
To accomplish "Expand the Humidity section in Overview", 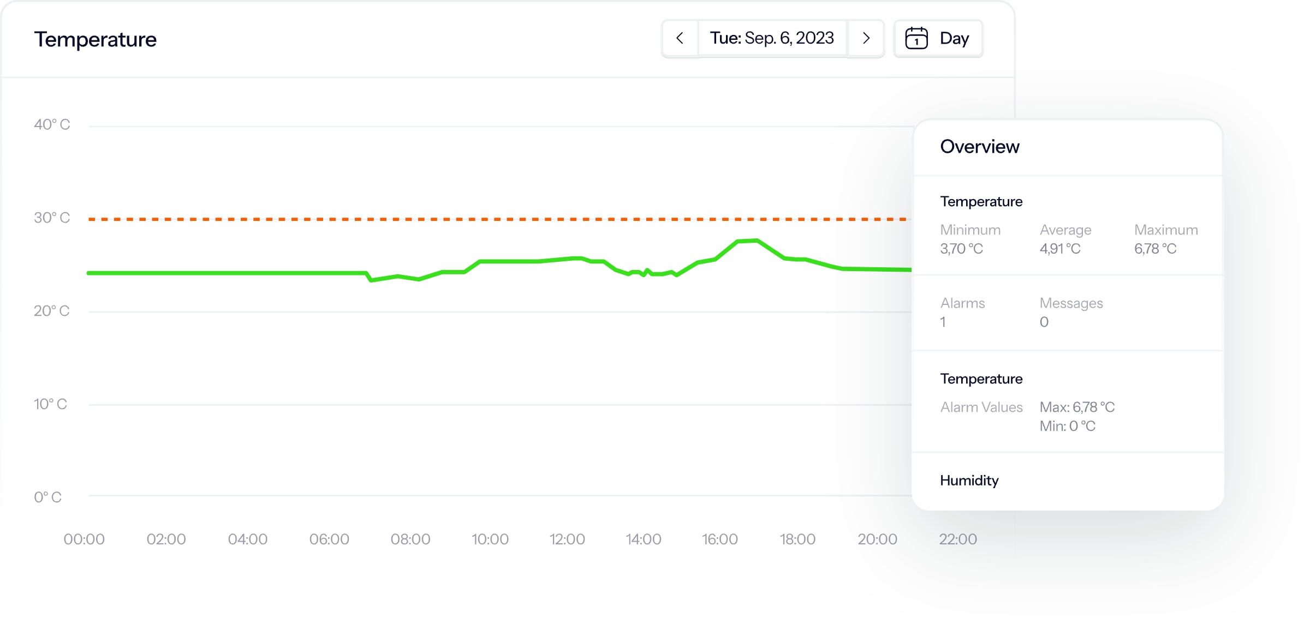I will [x=969, y=481].
